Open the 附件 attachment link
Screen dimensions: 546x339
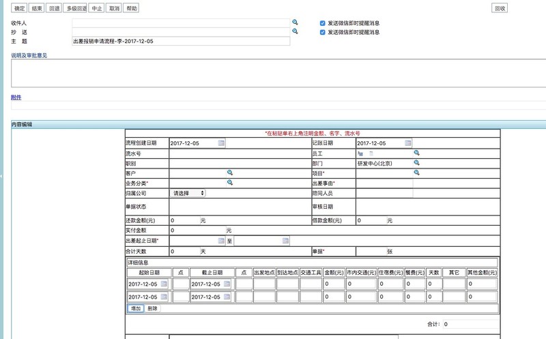(16, 97)
